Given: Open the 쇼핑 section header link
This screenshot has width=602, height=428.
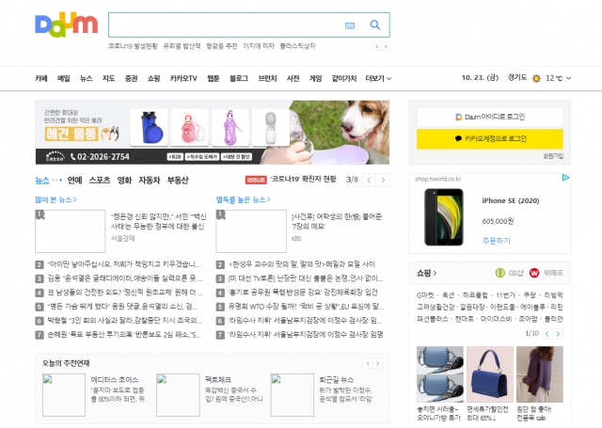Looking at the screenshot, I should 426,273.
